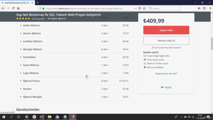Open the volume icon in system tray
The width and height of the screenshot is (213, 120).
(189, 117)
